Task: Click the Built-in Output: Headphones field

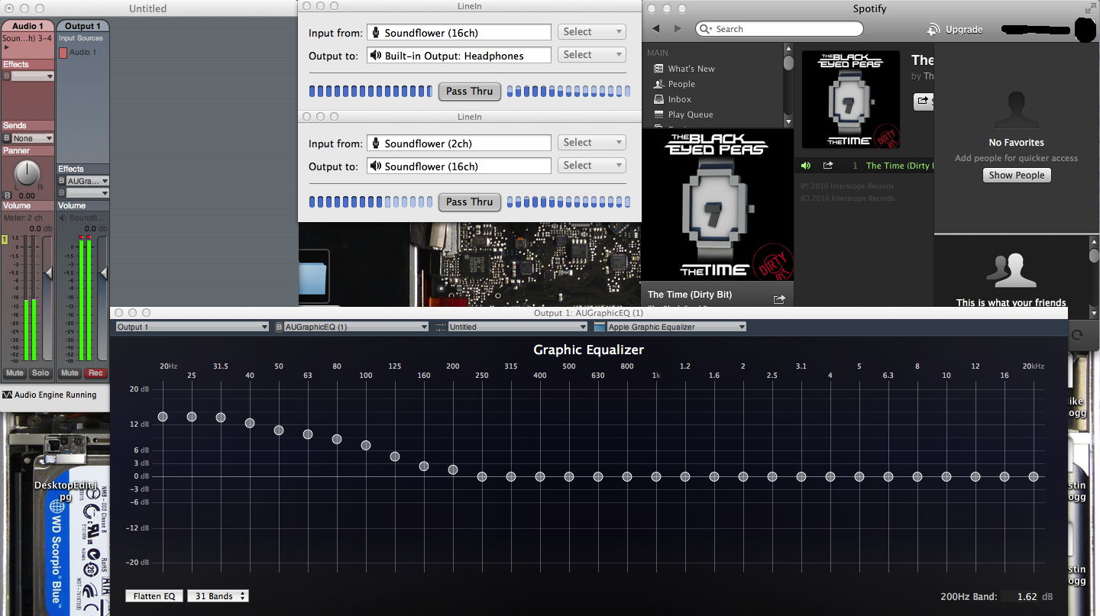Action: point(458,55)
